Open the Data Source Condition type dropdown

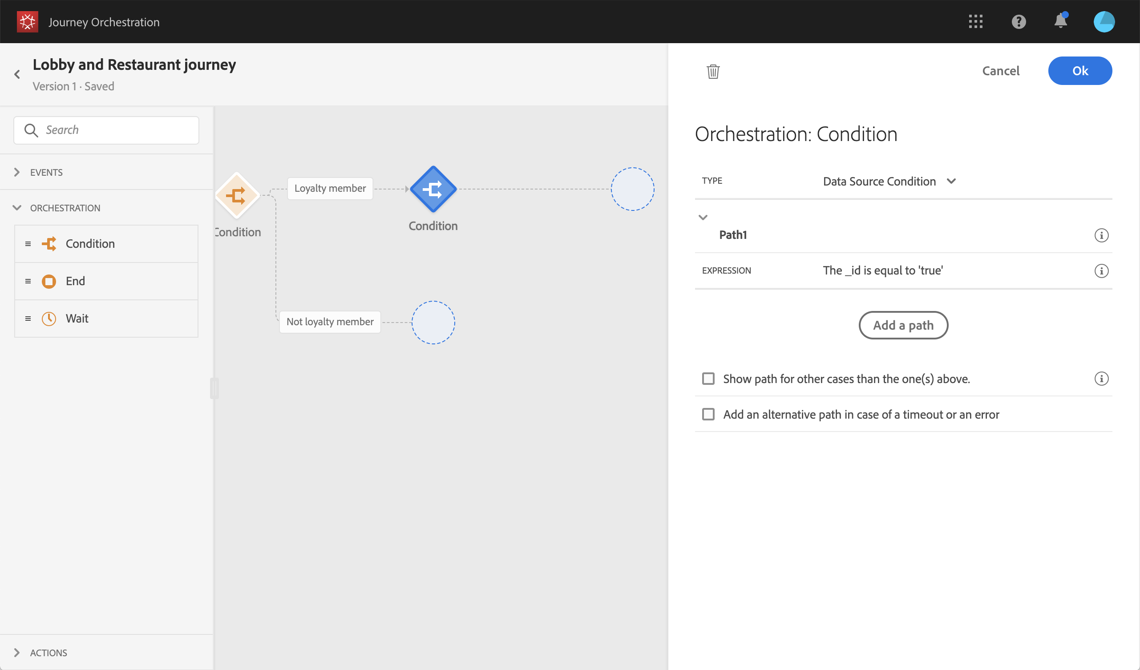pyautogui.click(x=889, y=182)
